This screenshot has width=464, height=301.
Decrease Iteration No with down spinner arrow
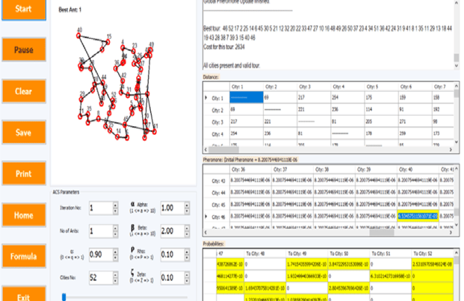click(115, 211)
